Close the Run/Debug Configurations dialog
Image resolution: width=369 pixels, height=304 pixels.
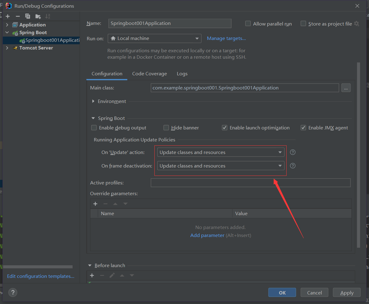click(357, 6)
